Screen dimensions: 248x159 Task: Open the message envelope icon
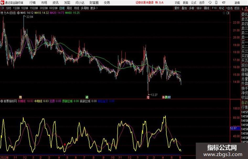224,3
